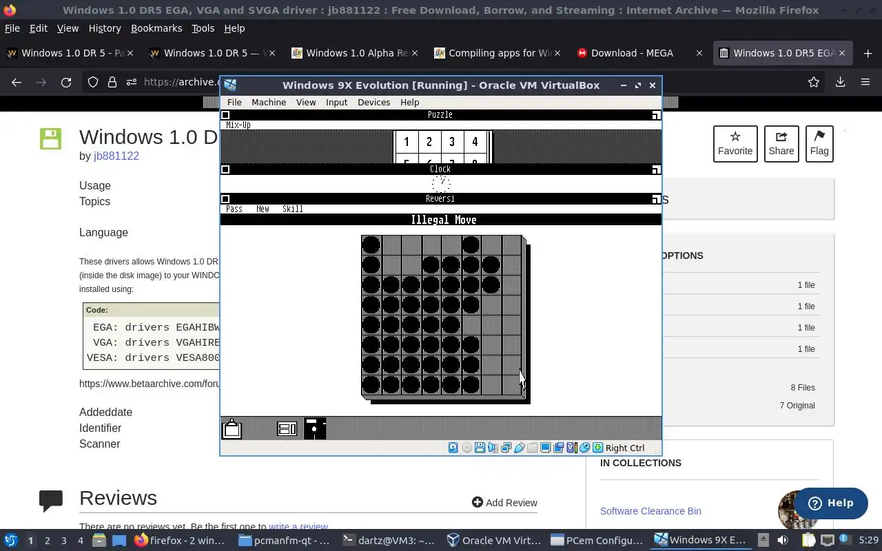The width and height of the screenshot is (882, 551).
Task: Bookmark page with Firefox star icon
Action: 814,82
